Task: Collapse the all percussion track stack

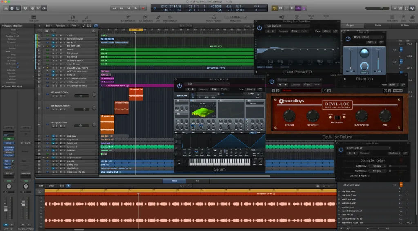Action: [x=44, y=158]
